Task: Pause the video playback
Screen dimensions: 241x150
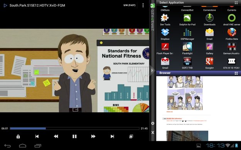Action: click(x=74, y=137)
